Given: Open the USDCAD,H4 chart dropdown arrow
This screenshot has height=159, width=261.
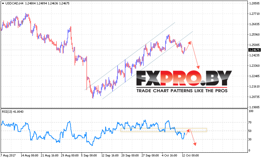Looking at the screenshot, I should tap(3, 3).
